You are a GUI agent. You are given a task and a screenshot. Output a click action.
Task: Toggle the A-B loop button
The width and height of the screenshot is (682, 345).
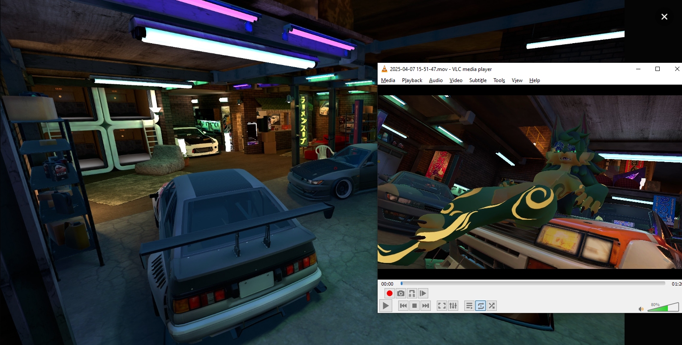click(x=412, y=293)
